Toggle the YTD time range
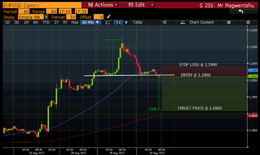This screenshot has width=260, height=155. pos(45,22)
